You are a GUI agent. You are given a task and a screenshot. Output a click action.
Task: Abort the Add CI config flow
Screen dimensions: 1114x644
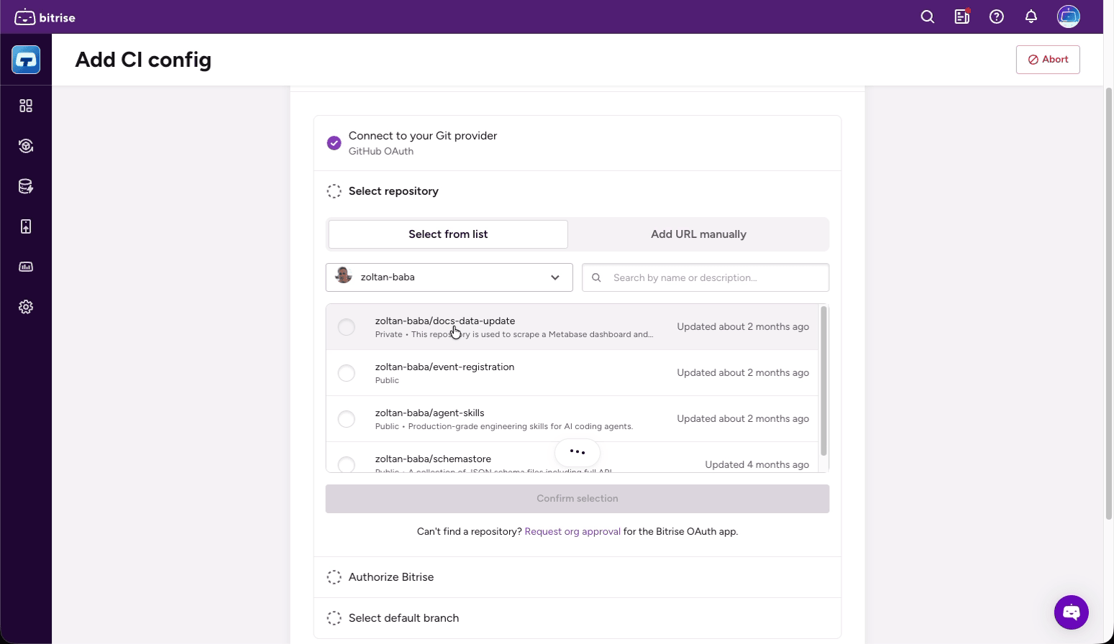click(1048, 60)
